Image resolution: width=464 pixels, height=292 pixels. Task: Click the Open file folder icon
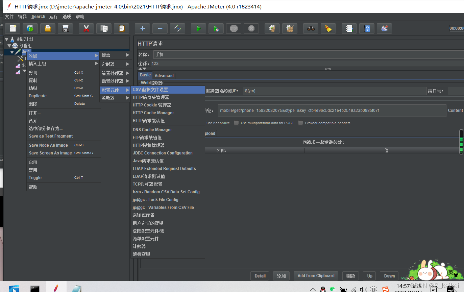(x=48, y=28)
